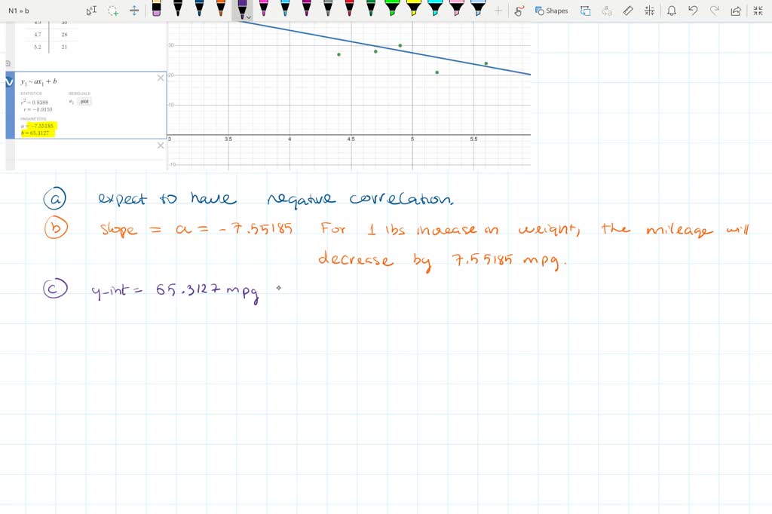Image resolution: width=772 pixels, height=514 pixels.
Task: Choose the pink highlighter
Action: pyautogui.click(x=455, y=11)
